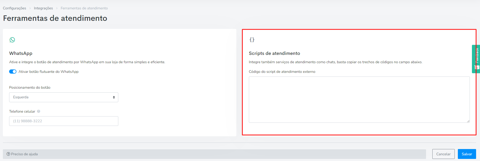Viewport: 480px width, 161px height.
Task: Go to Integrações breadcrumb
Action: tap(43, 8)
